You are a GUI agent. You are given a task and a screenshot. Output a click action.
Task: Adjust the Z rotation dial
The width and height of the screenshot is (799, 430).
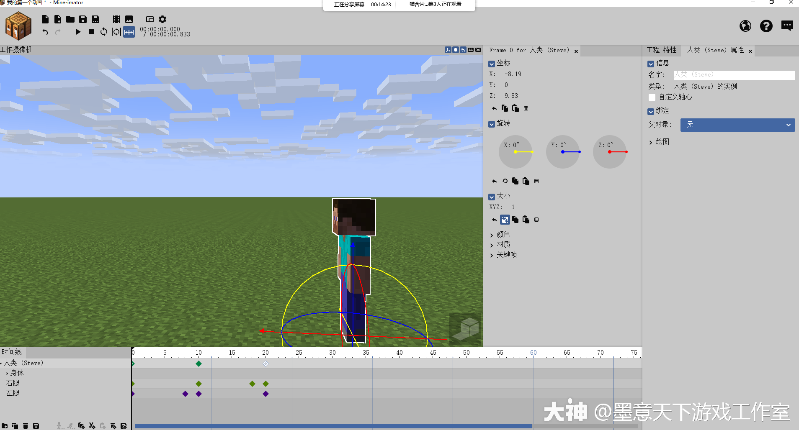[x=610, y=152]
